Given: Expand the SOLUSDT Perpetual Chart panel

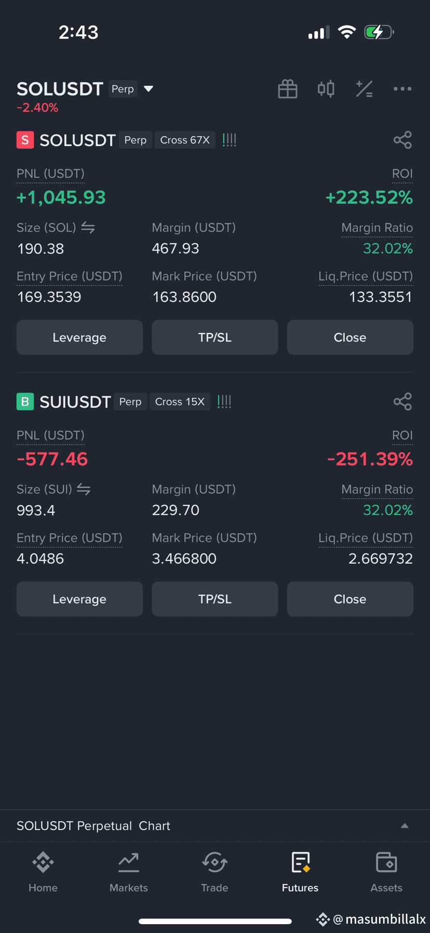Looking at the screenshot, I should (x=405, y=825).
